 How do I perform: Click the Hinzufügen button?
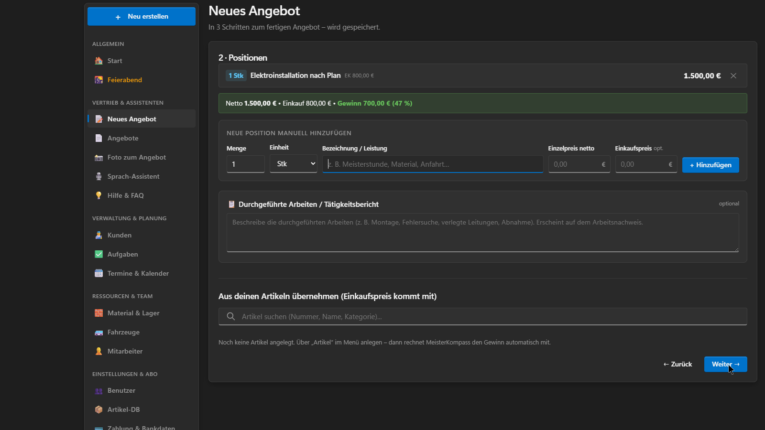(710, 165)
